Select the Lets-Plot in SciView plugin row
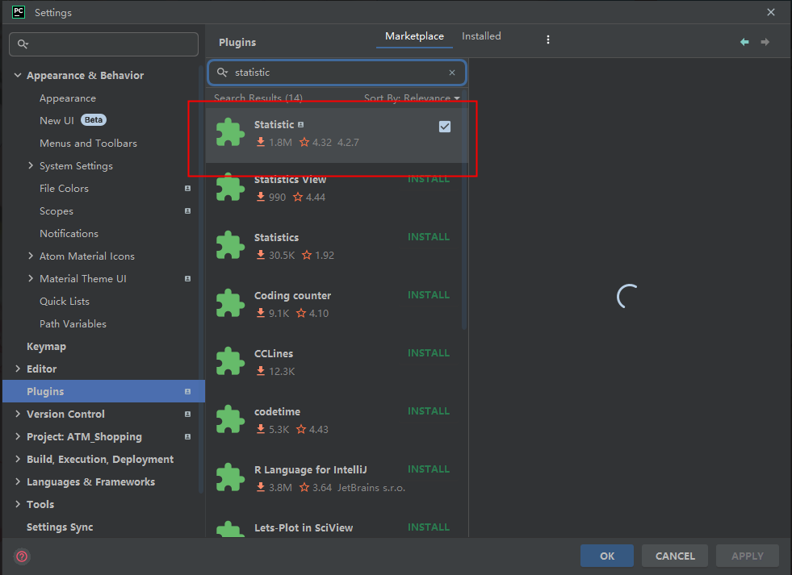This screenshot has height=575, width=792. [x=337, y=527]
